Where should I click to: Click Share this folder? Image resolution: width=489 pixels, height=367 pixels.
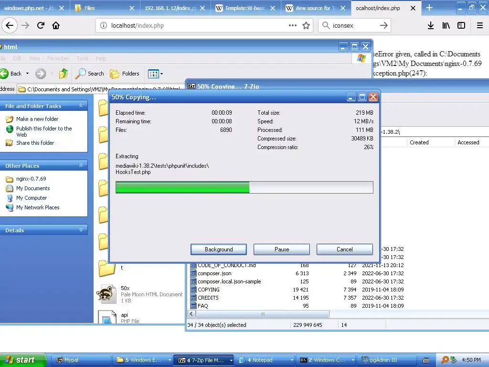coord(35,143)
